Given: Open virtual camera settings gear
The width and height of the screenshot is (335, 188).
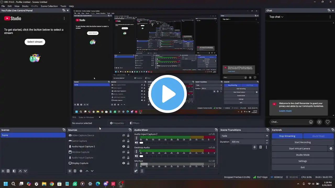Looking at the screenshot, I should coord(331,149).
